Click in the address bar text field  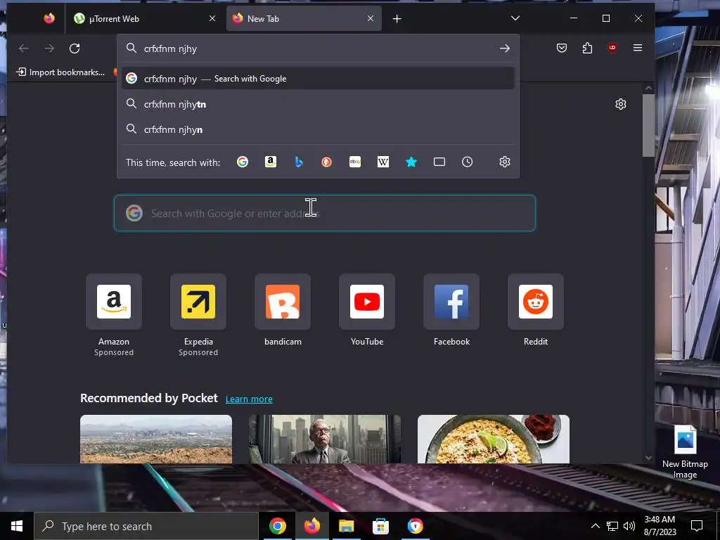pyautogui.click(x=317, y=49)
